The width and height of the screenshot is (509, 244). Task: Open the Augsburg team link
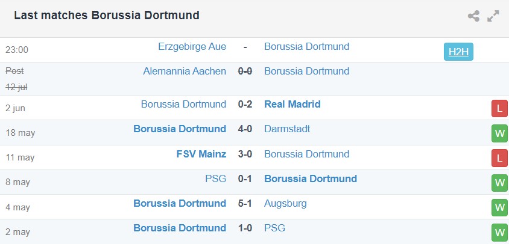coord(285,203)
